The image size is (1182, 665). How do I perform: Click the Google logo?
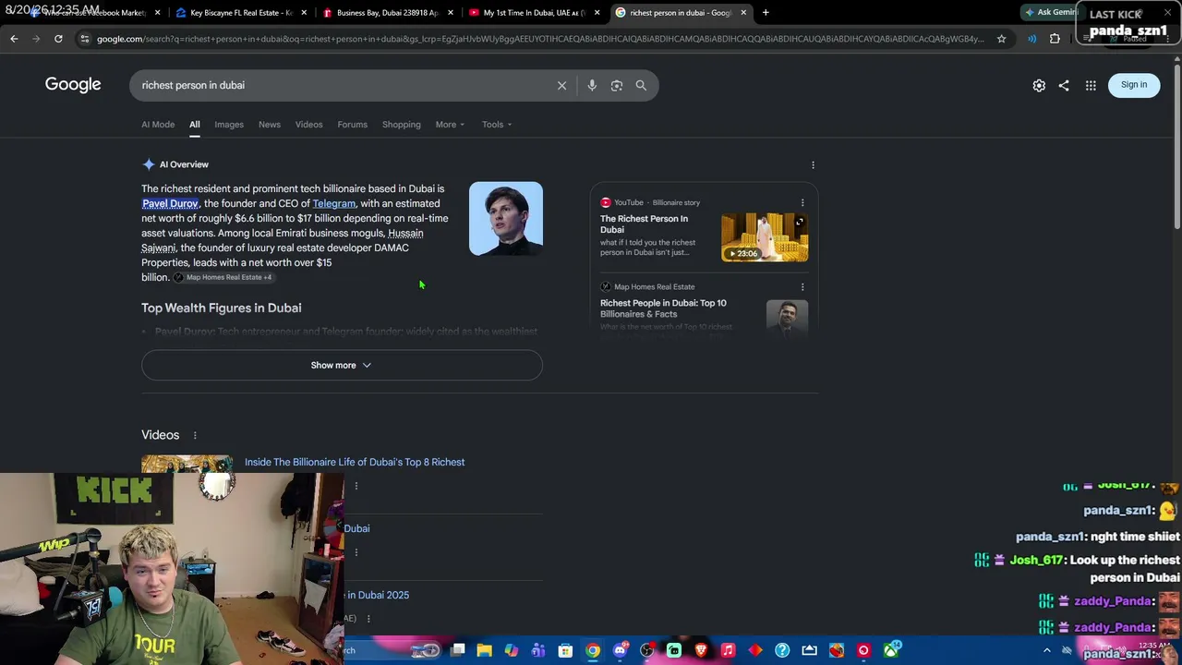pyautogui.click(x=73, y=85)
